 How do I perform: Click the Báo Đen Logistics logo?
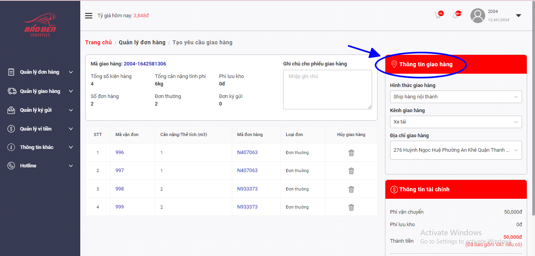(x=40, y=25)
